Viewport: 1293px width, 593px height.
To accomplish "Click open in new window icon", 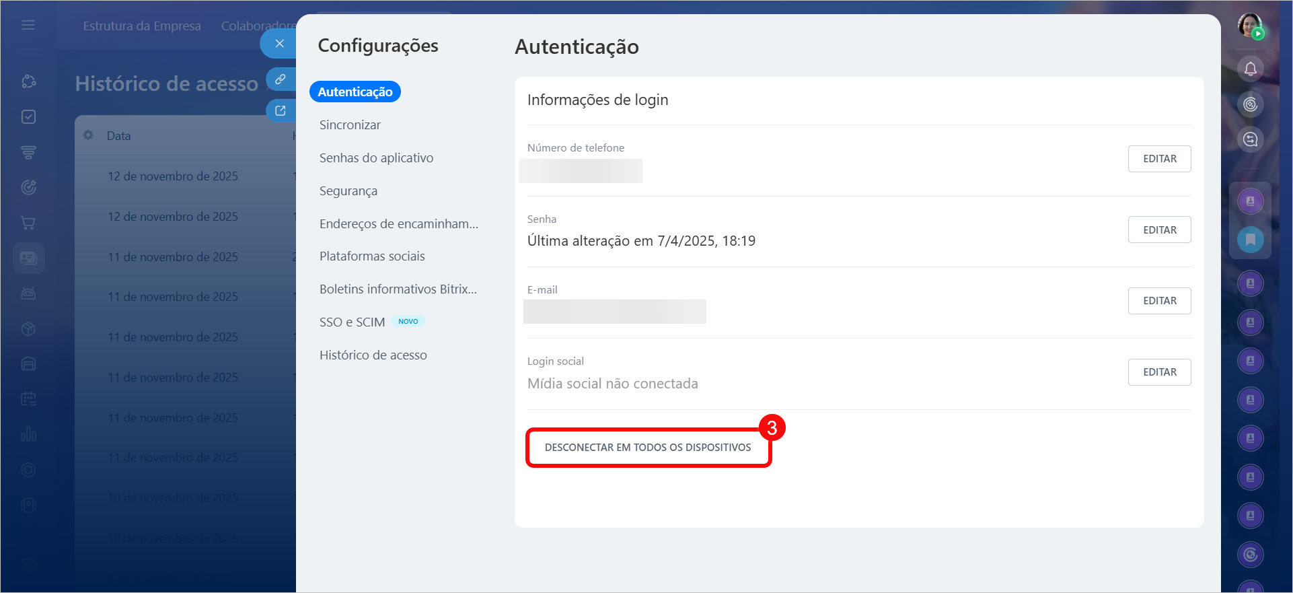I will [x=281, y=111].
